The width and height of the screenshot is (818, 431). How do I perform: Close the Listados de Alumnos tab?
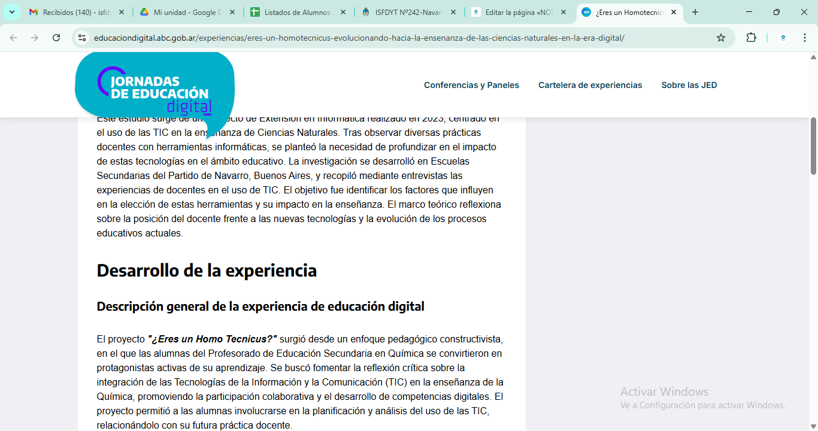coord(343,12)
